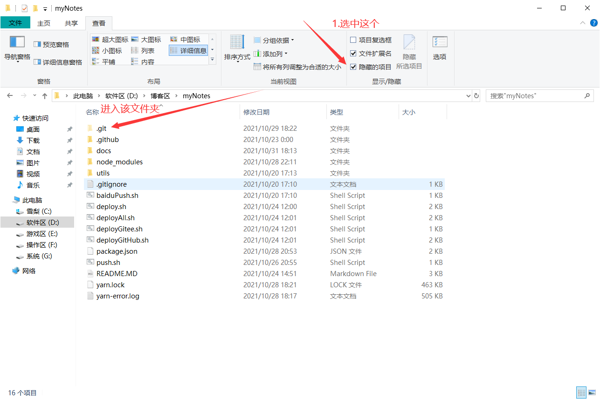The width and height of the screenshot is (600, 399).
Task: Switch to details view in status bar
Action: [581, 392]
